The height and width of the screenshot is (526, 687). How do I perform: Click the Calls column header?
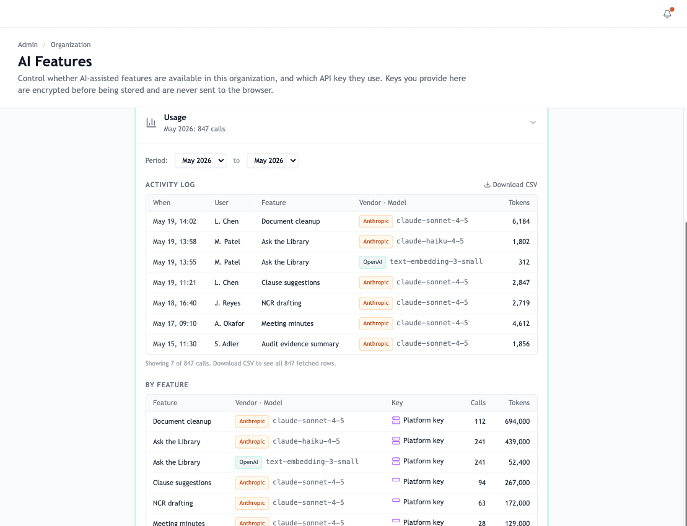(x=478, y=403)
